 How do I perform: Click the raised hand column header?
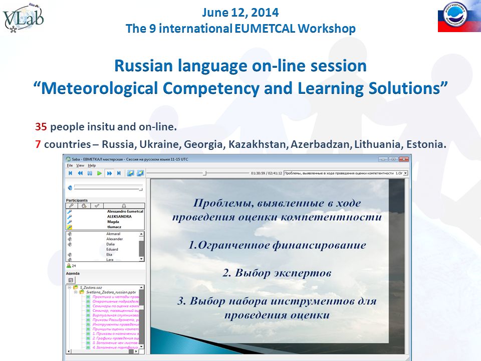(x=84, y=206)
